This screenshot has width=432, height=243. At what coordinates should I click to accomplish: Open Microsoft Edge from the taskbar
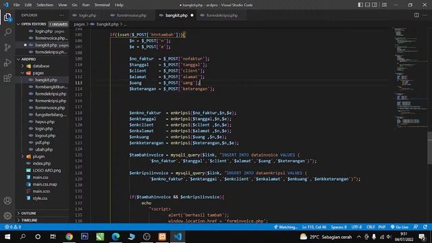pos(115,237)
